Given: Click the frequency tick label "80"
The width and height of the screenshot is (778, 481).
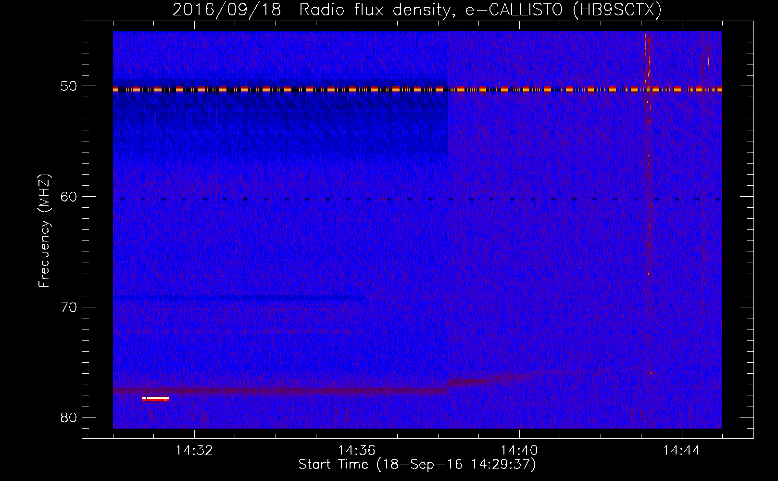Looking at the screenshot, I should pos(69,417).
